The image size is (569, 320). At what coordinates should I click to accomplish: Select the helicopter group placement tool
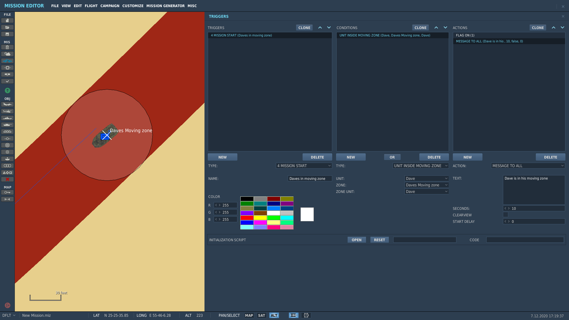click(x=7, y=111)
